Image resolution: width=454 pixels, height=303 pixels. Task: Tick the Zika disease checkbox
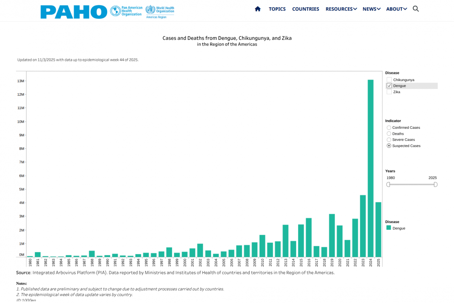coord(389,92)
